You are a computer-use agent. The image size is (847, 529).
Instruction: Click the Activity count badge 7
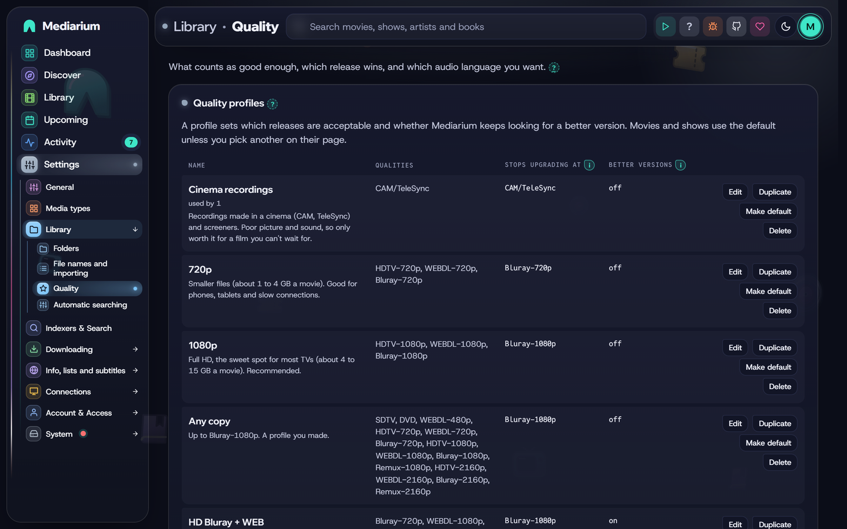coord(131,142)
